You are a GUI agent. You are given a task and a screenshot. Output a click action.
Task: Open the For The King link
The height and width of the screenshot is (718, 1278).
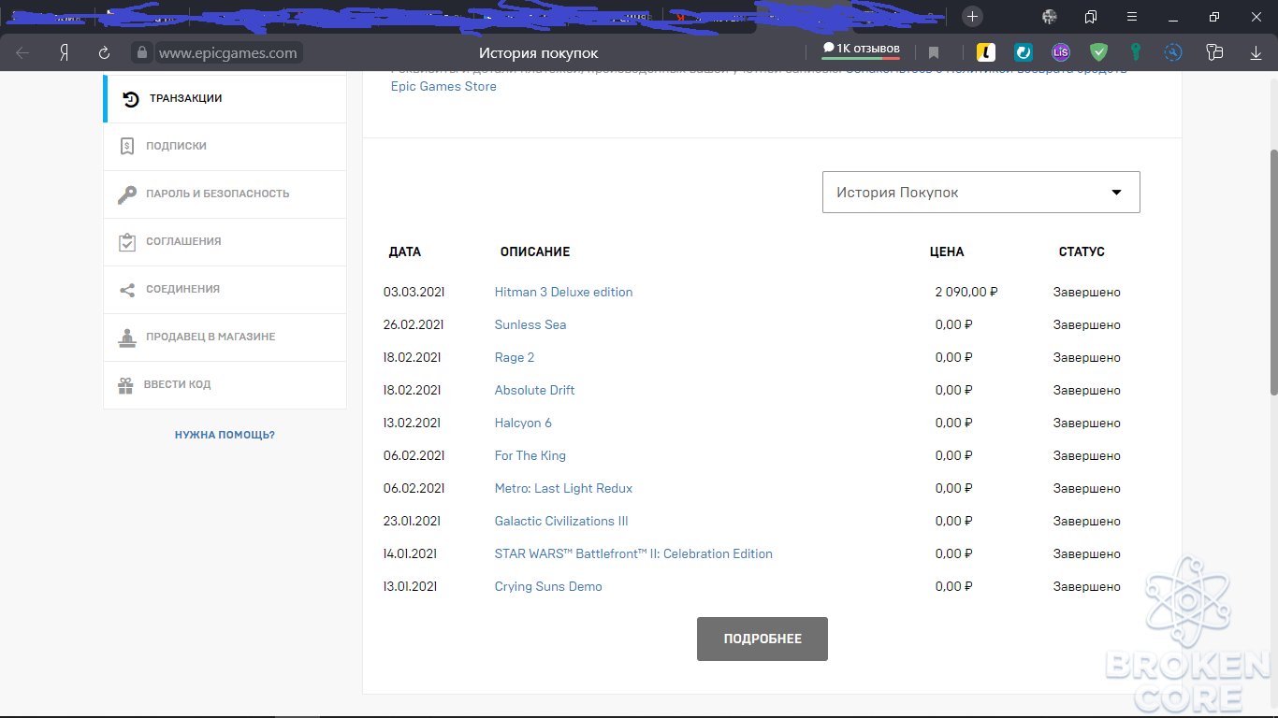pos(530,455)
